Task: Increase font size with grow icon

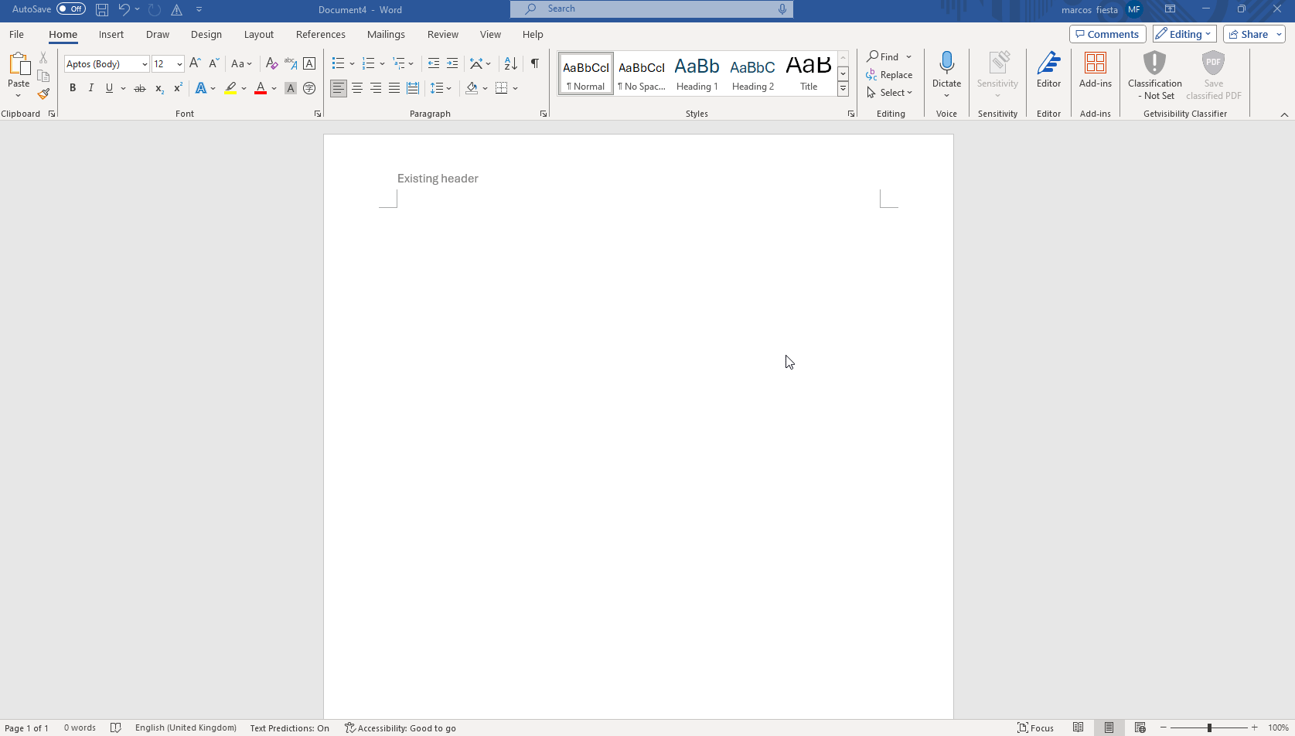Action: (x=195, y=63)
